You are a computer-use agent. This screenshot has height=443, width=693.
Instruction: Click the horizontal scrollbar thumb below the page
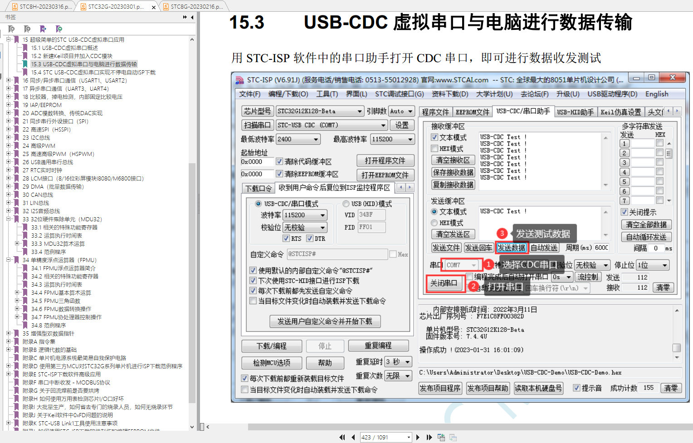[469, 427]
